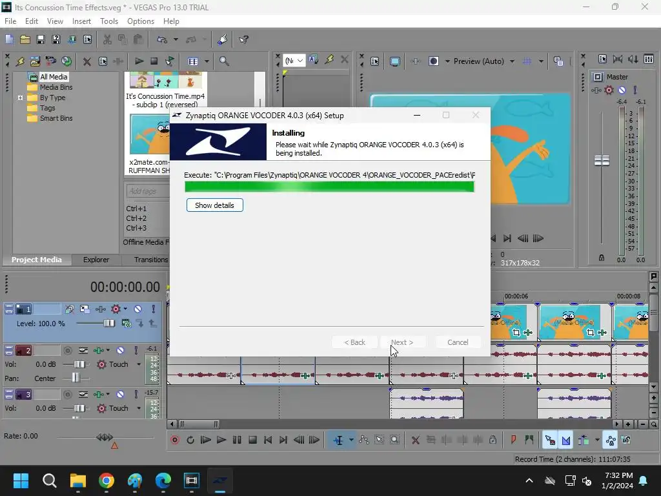Solo audio track 2
This screenshot has height=496, width=661.
pyautogui.click(x=136, y=351)
